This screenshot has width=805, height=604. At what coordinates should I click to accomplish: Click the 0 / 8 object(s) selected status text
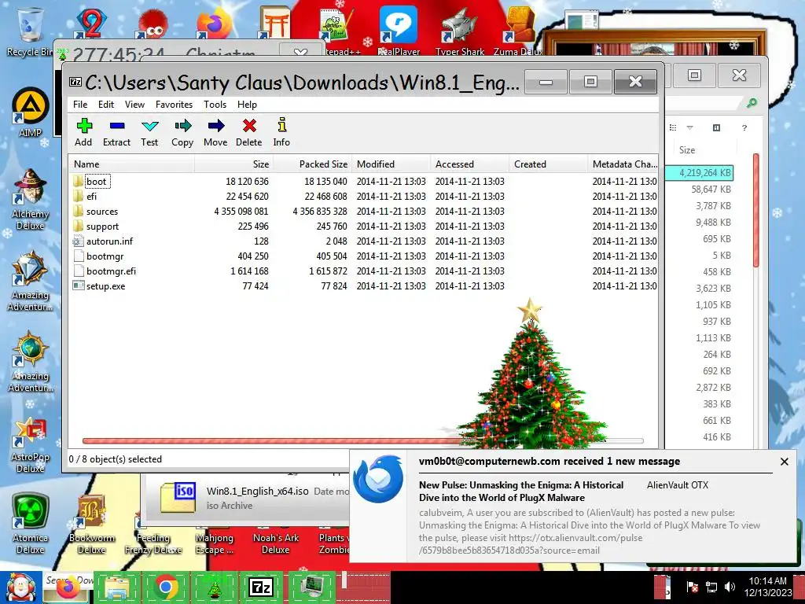tap(115, 459)
